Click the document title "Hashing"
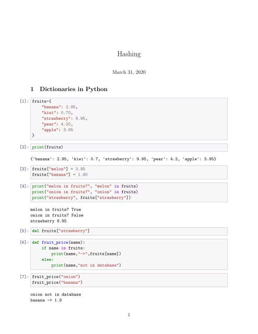The height and width of the screenshot is (334, 258). coord(129,54)
